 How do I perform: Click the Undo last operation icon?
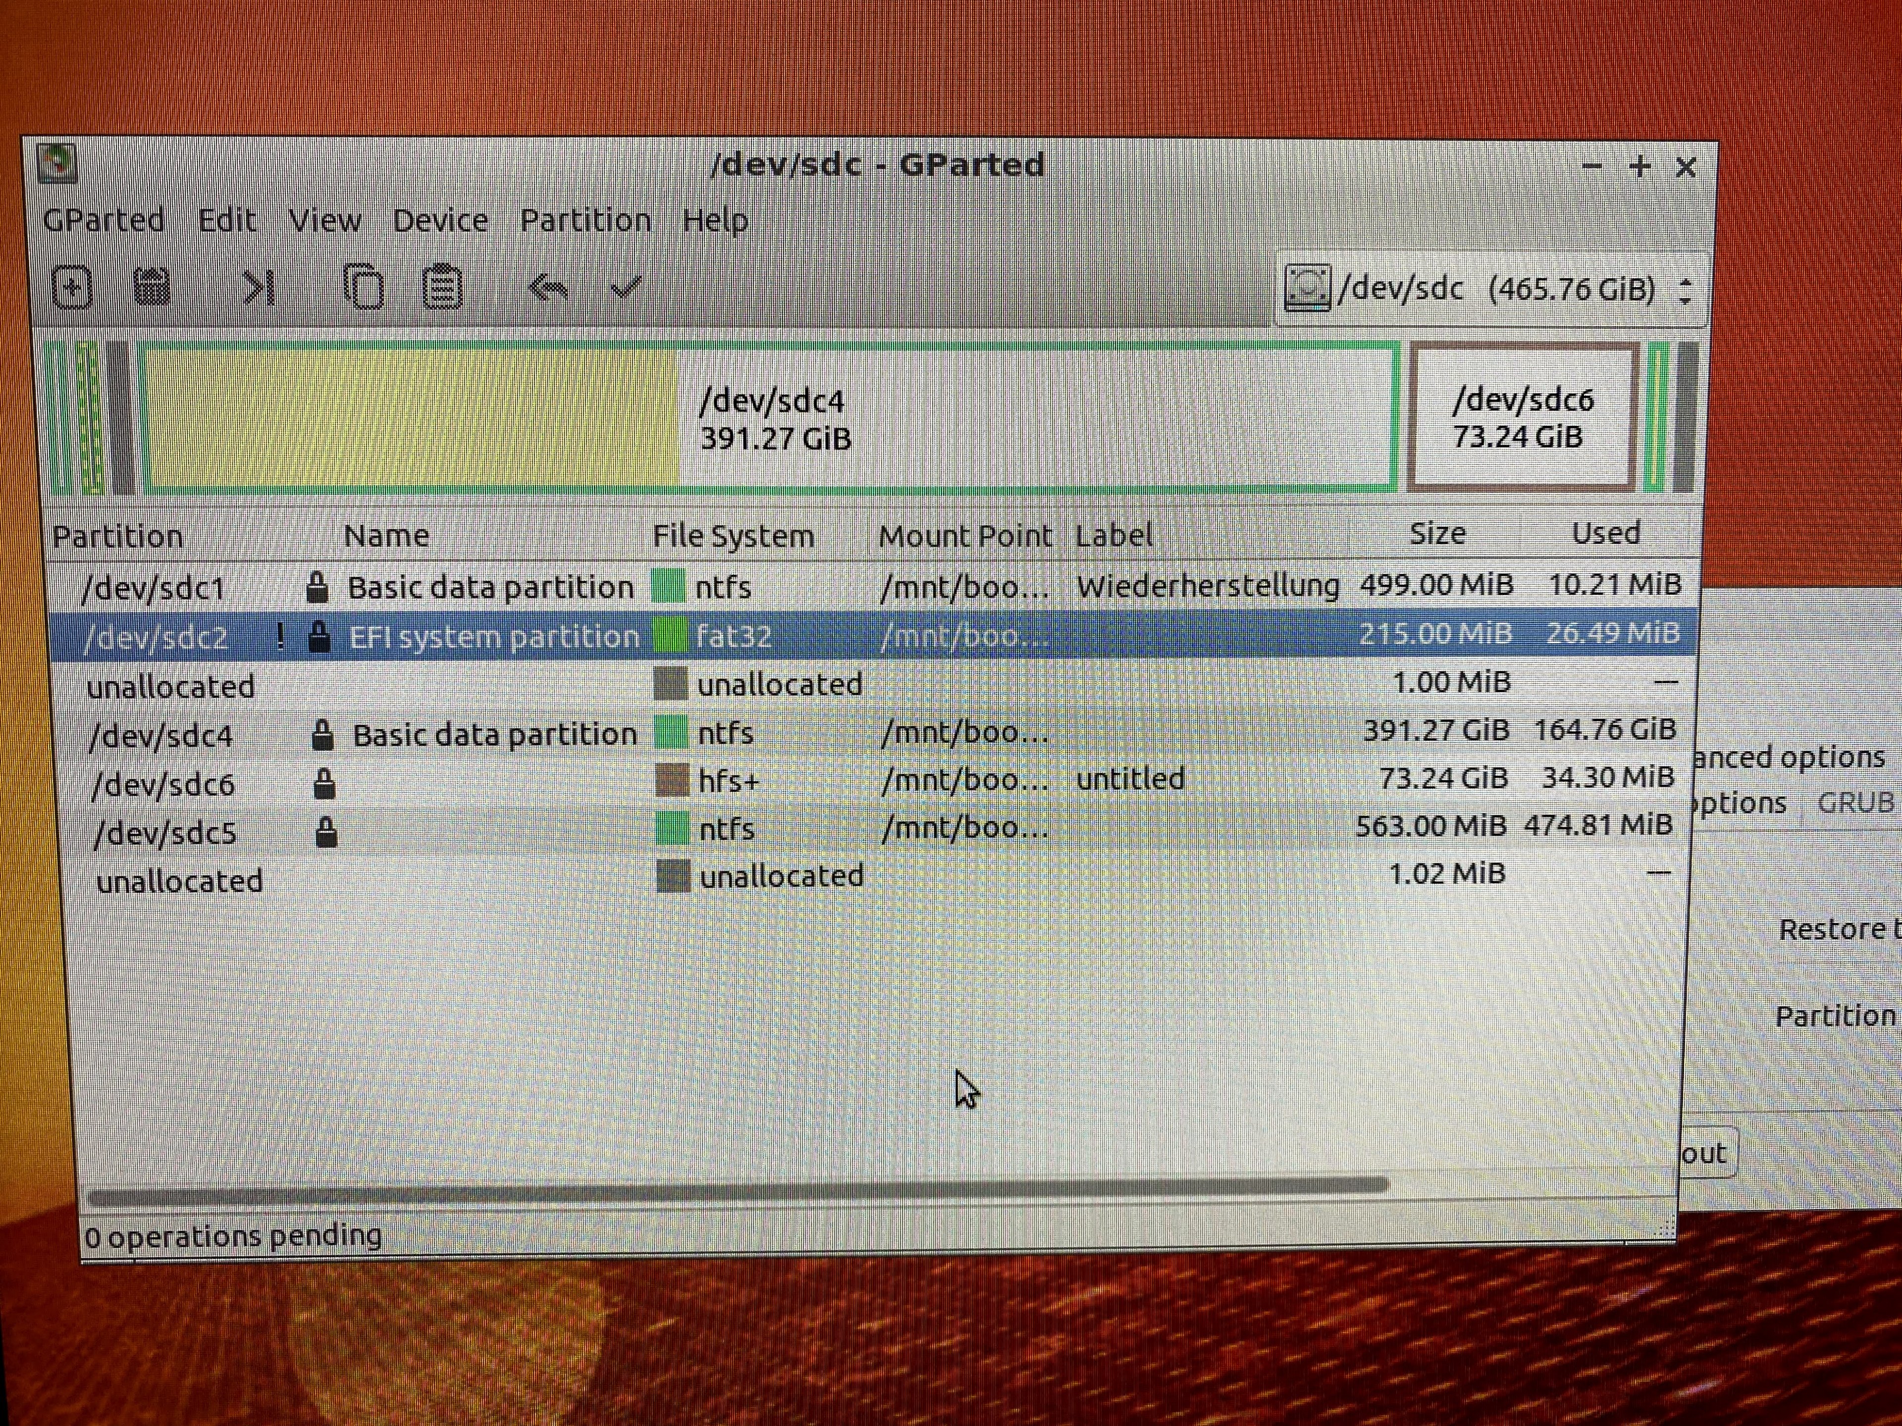coord(548,288)
